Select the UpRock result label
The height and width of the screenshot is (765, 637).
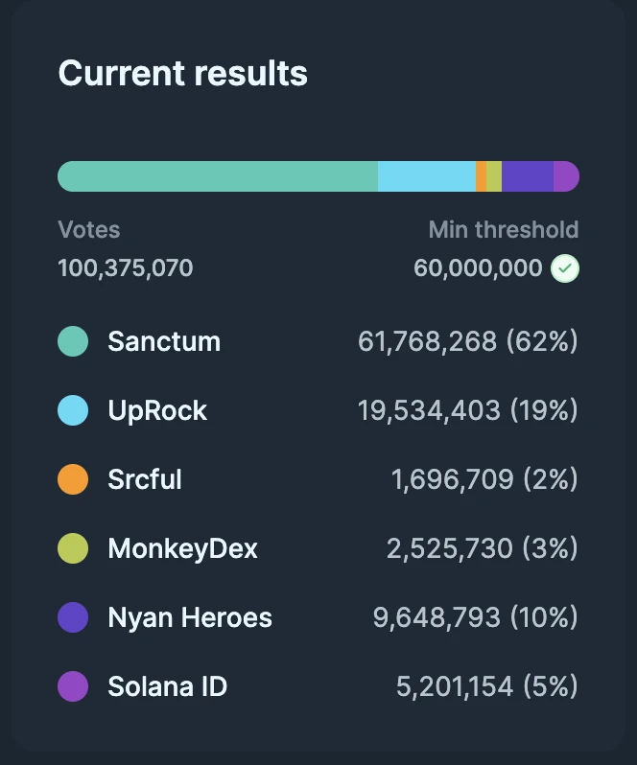click(x=157, y=410)
